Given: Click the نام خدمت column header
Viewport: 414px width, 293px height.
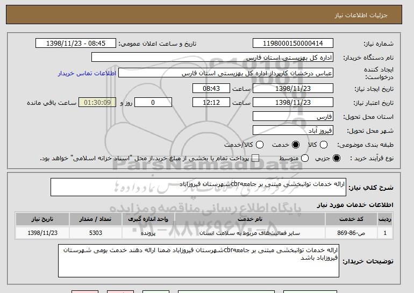Looking at the screenshot, I should tap(250, 219).
